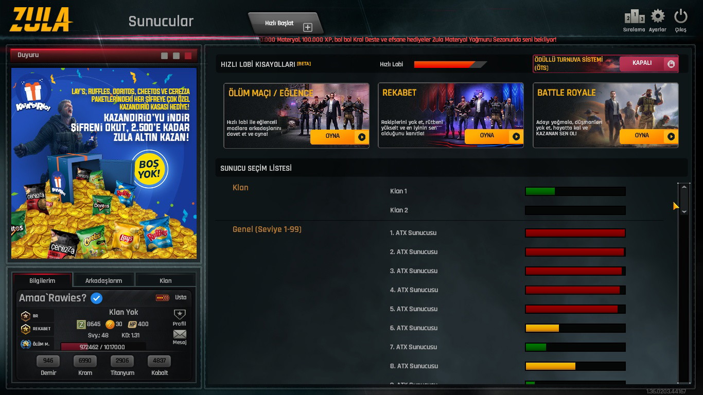The width and height of the screenshot is (703, 395).
Task: Select 3. ATX Sunucusu
Action: pyautogui.click(x=413, y=271)
